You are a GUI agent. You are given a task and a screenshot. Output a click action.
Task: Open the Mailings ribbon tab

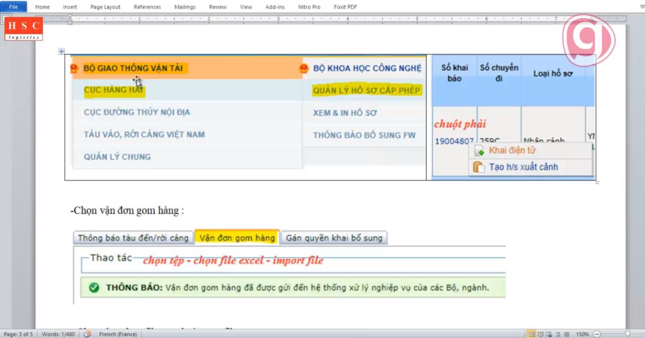185,6
